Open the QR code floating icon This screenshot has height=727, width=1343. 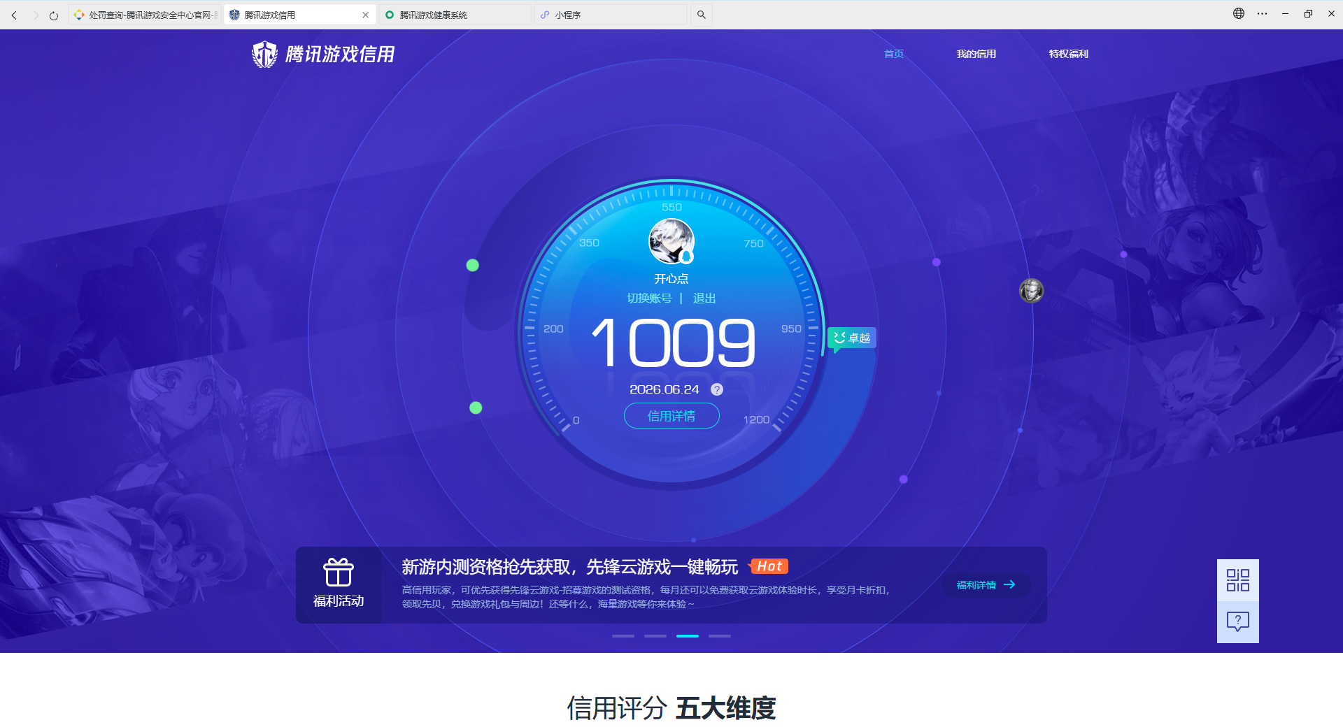1238,580
